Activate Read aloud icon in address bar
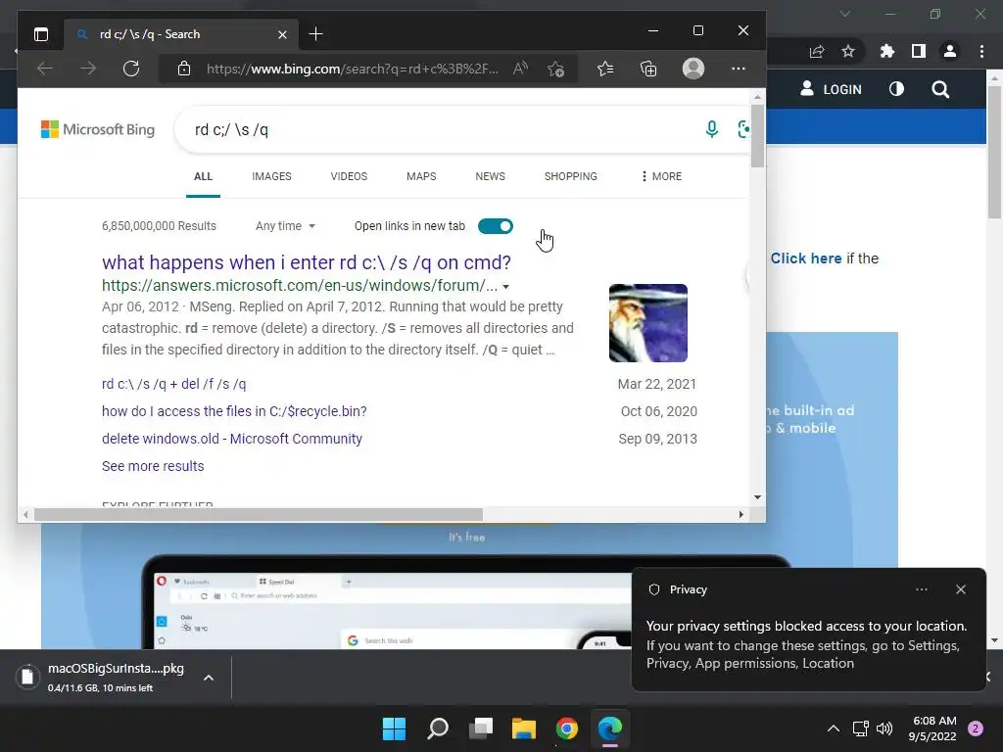This screenshot has width=1003, height=752. pos(520,69)
